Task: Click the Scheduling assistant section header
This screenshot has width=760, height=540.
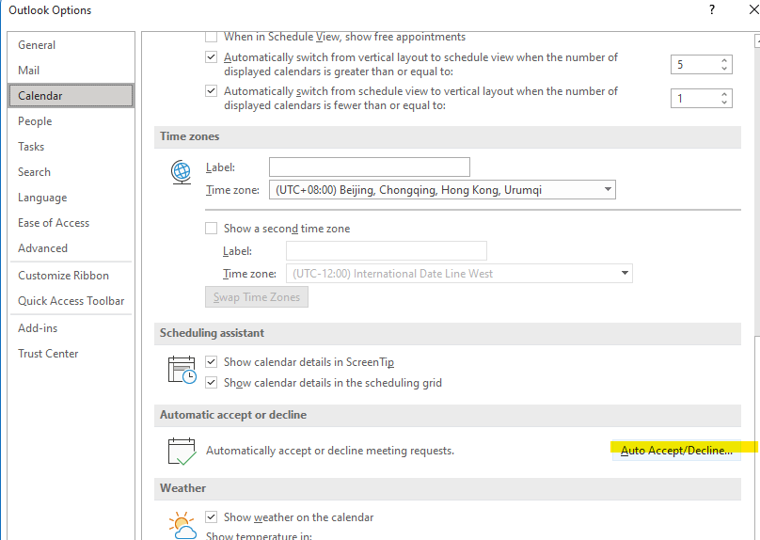Action: (448, 333)
